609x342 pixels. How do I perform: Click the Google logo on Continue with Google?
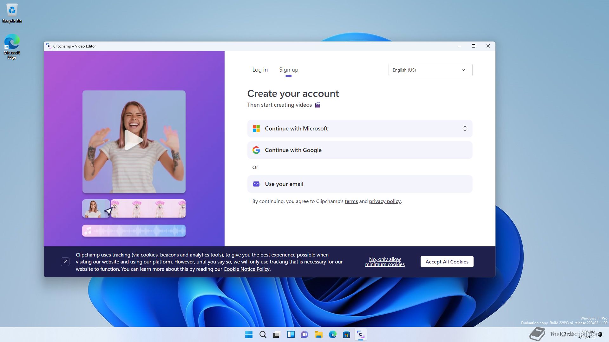coord(256,150)
